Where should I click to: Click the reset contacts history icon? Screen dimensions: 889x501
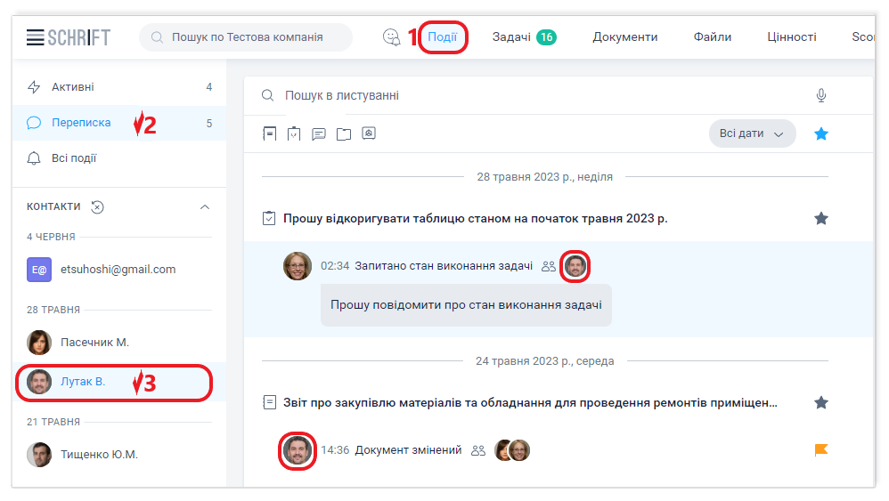pyautogui.click(x=98, y=207)
